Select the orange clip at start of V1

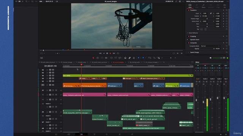pos(71,85)
